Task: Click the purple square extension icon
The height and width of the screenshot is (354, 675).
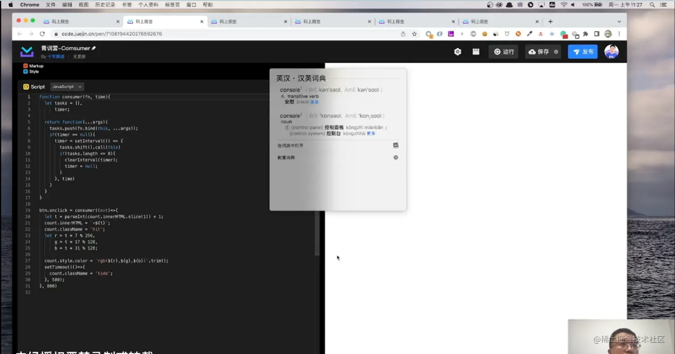Action: click(451, 34)
